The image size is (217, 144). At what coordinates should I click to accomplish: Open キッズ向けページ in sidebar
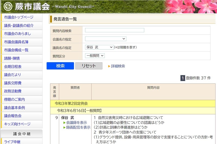pyautogui.click(x=17, y=124)
